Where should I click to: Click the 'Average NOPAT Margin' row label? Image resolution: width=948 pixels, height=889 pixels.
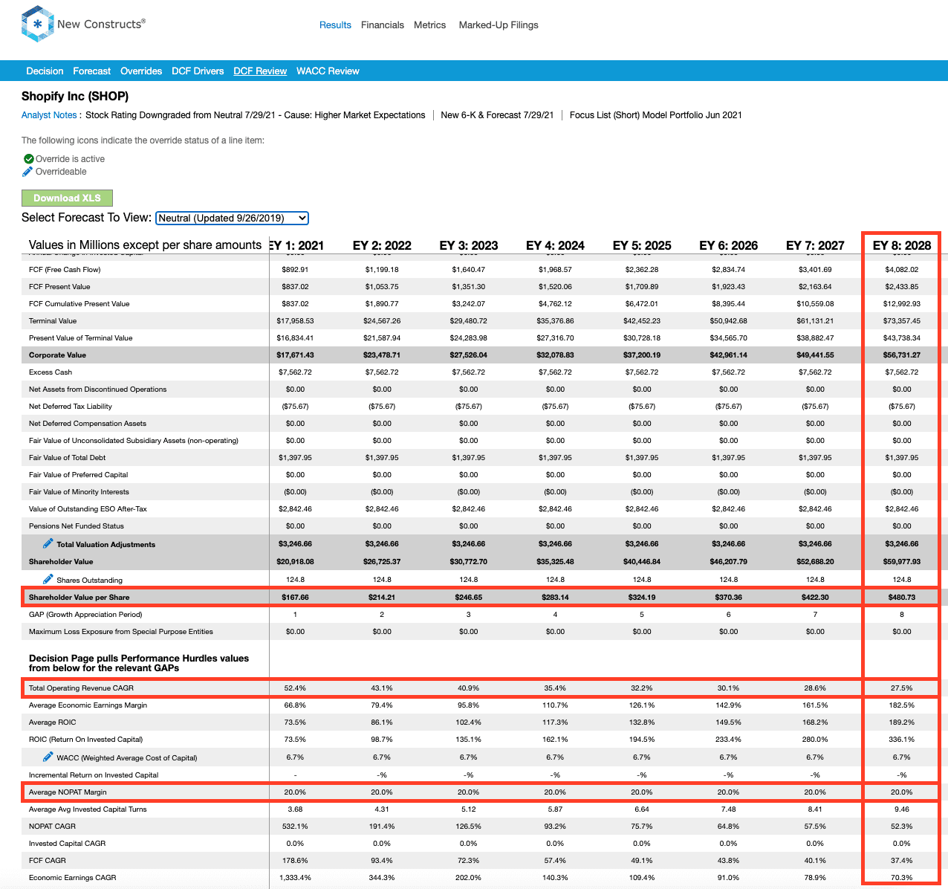pyautogui.click(x=68, y=792)
